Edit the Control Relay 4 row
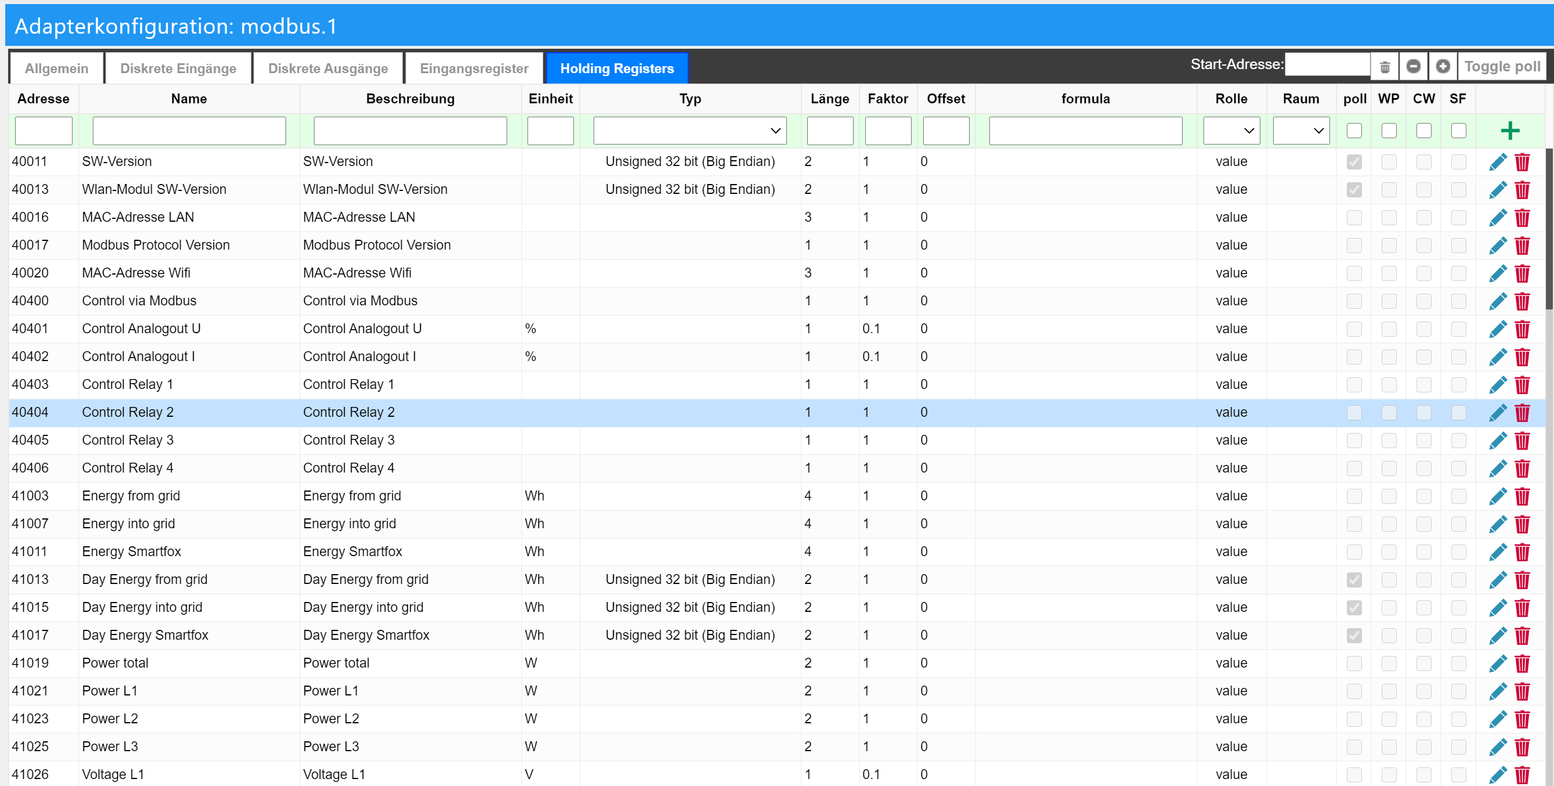 1497,468
